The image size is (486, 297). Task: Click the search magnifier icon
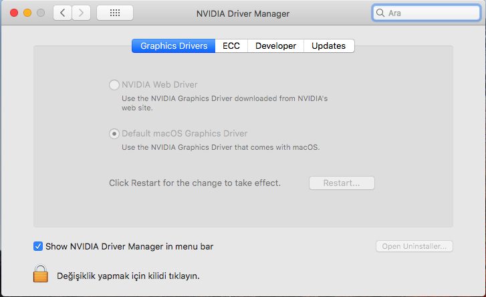pyautogui.click(x=380, y=13)
